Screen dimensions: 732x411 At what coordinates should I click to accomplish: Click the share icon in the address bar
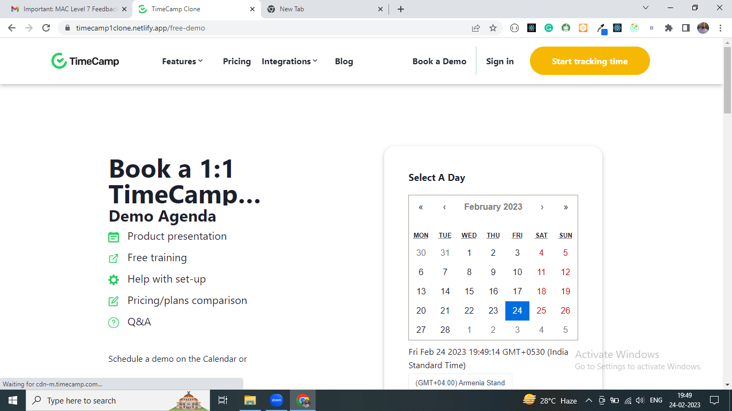(475, 28)
